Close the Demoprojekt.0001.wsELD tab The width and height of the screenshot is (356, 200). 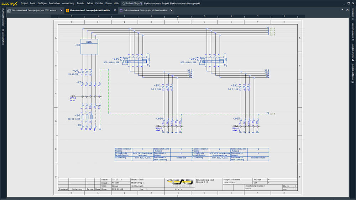tap(115, 11)
